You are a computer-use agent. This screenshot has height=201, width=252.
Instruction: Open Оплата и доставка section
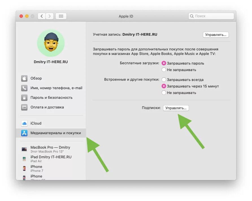51,107
